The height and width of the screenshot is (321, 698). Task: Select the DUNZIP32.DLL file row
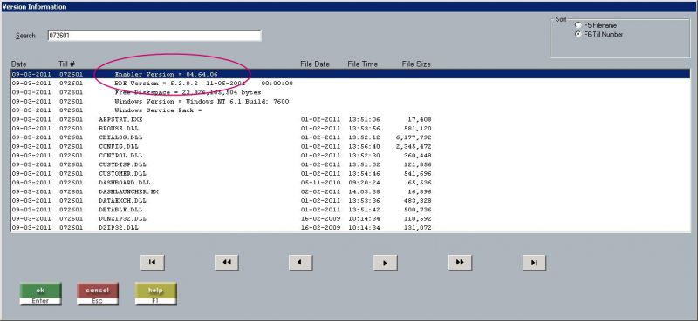pos(351,218)
